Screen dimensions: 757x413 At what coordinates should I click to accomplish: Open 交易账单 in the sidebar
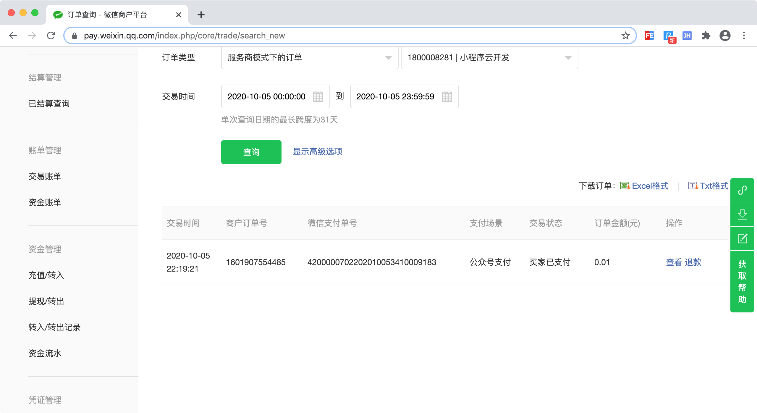(x=45, y=176)
